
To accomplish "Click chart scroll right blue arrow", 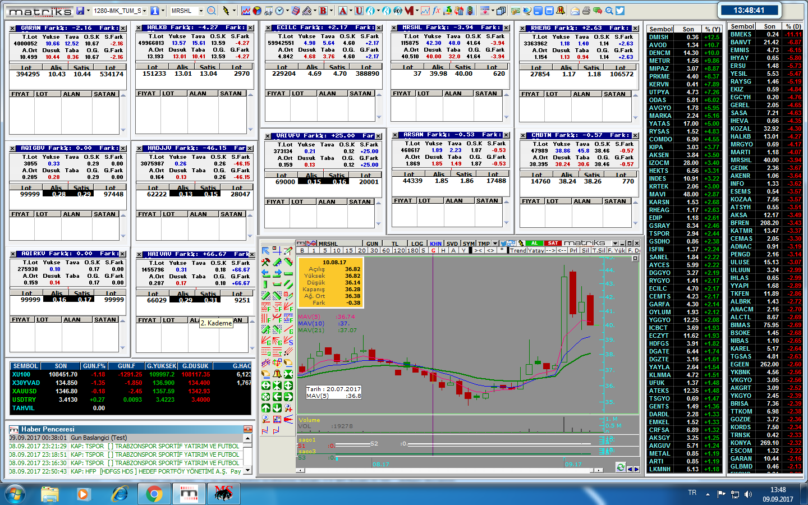I will pyautogui.click(x=636, y=469).
